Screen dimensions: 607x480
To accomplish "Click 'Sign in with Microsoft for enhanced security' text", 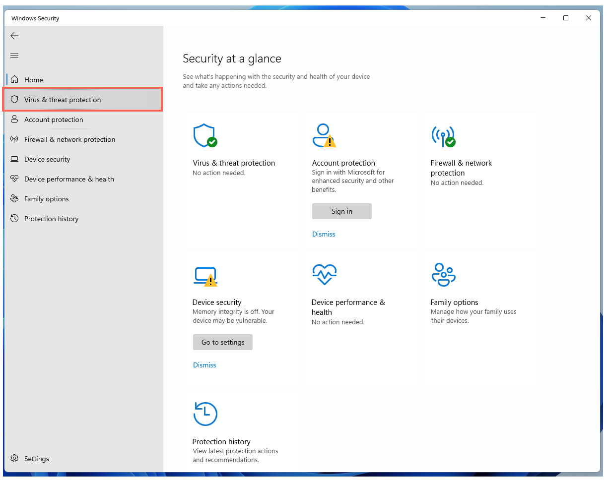I will 353,181.
